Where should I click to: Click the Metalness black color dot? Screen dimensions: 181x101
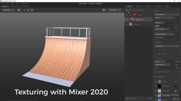[176, 86]
